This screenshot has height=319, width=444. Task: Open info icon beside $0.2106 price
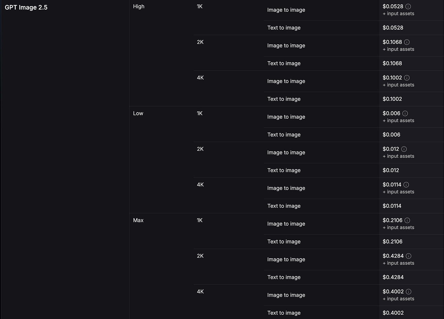click(407, 220)
